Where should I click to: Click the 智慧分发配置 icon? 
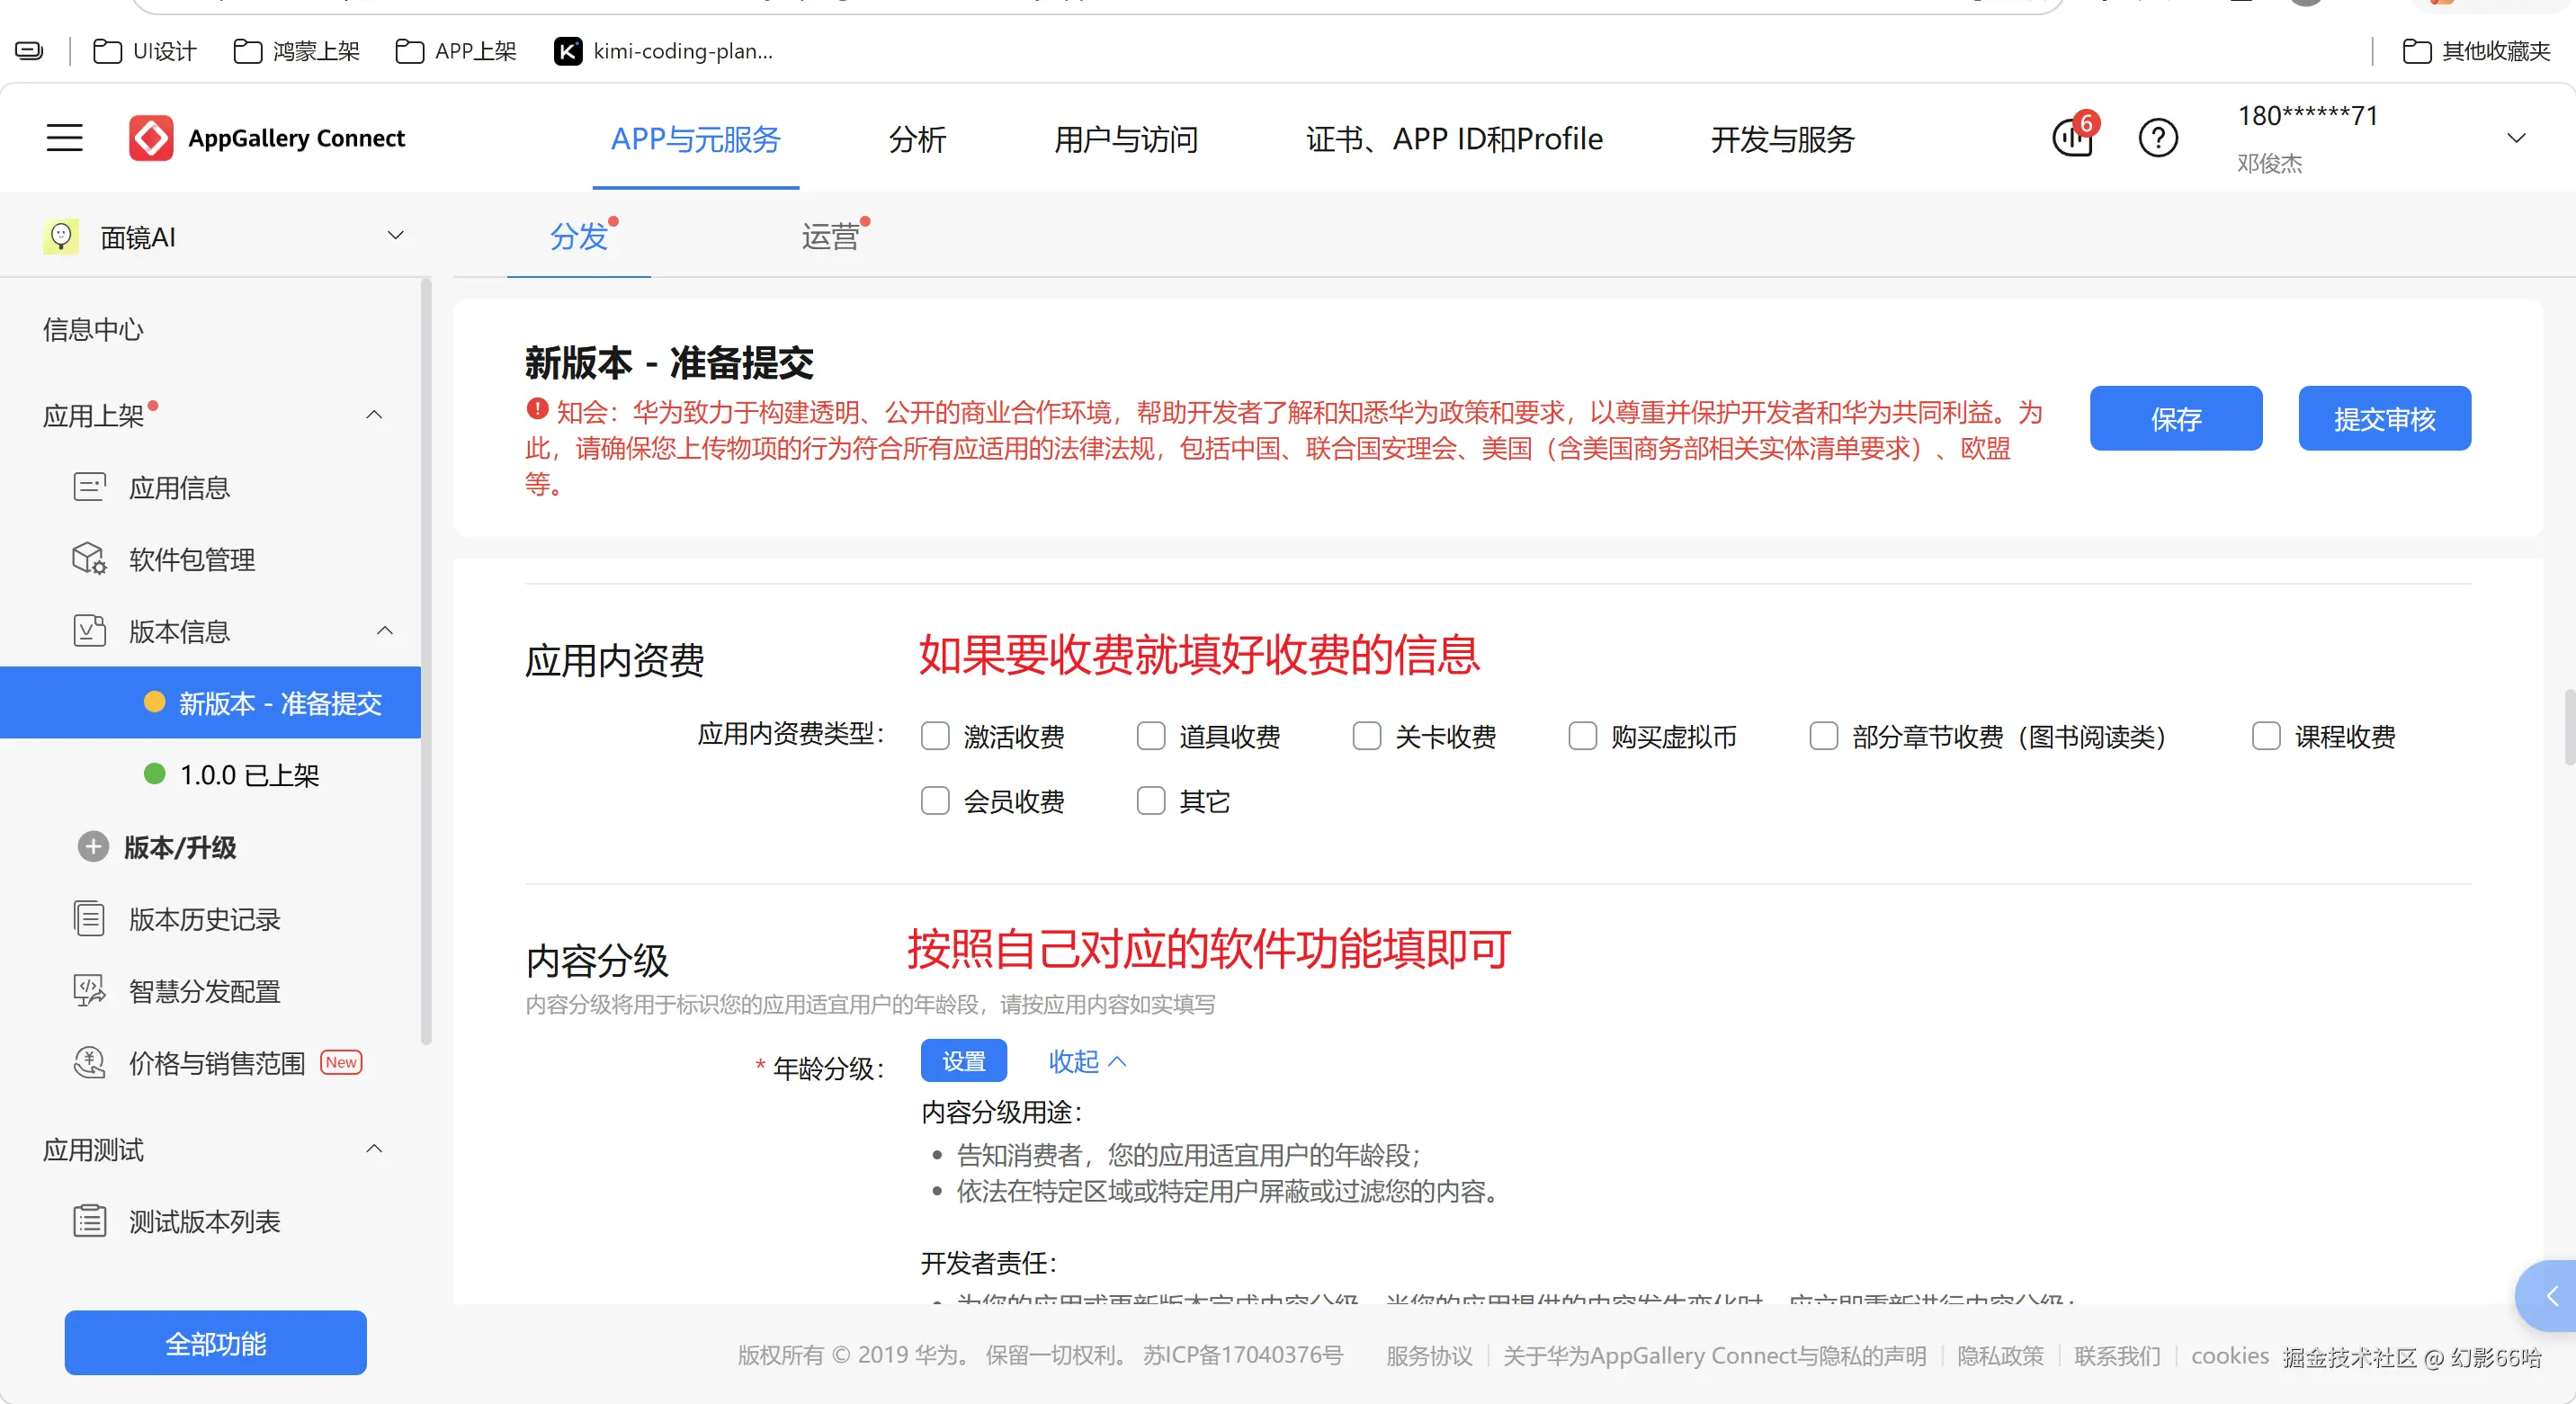click(x=89, y=991)
